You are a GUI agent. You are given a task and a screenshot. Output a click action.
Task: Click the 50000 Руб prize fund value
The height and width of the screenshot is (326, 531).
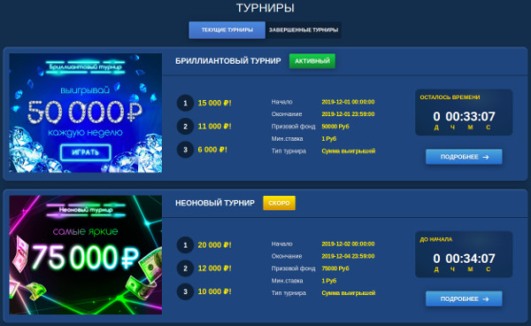pos(335,127)
